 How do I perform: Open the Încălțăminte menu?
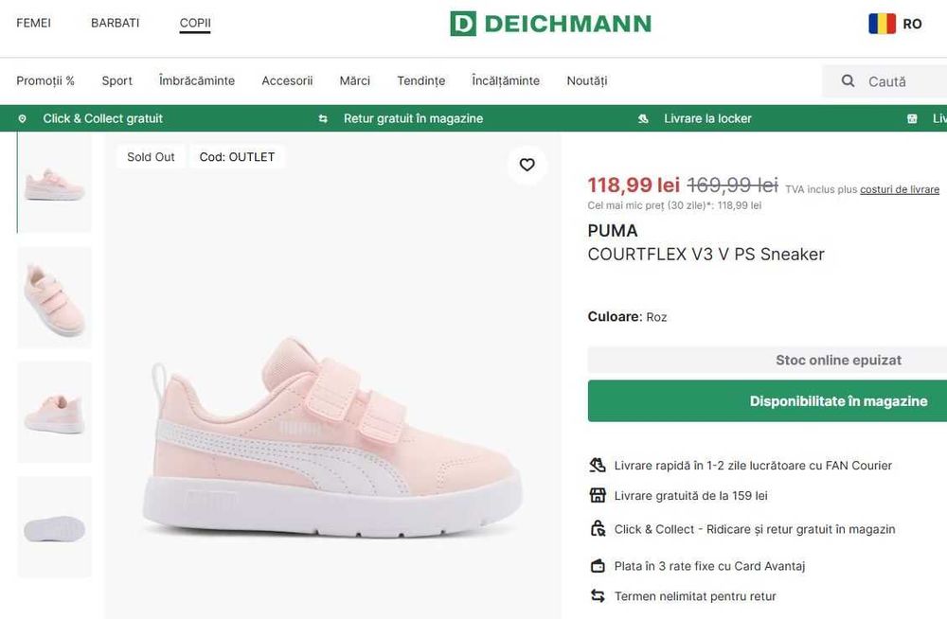click(506, 81)
